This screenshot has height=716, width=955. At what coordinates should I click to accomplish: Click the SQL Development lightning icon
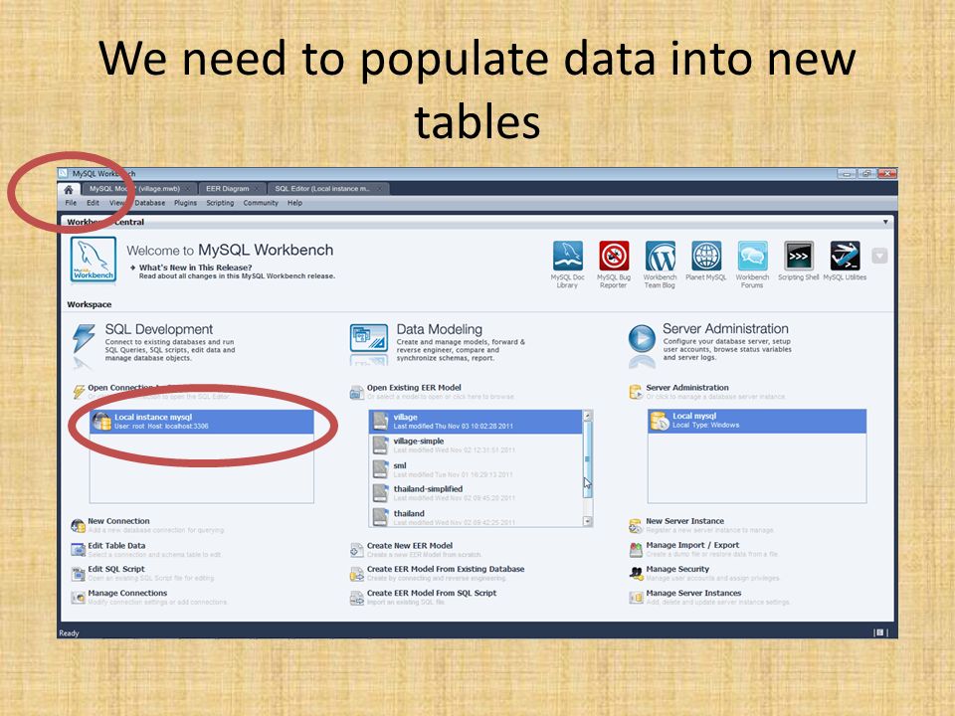coord(84,338)
